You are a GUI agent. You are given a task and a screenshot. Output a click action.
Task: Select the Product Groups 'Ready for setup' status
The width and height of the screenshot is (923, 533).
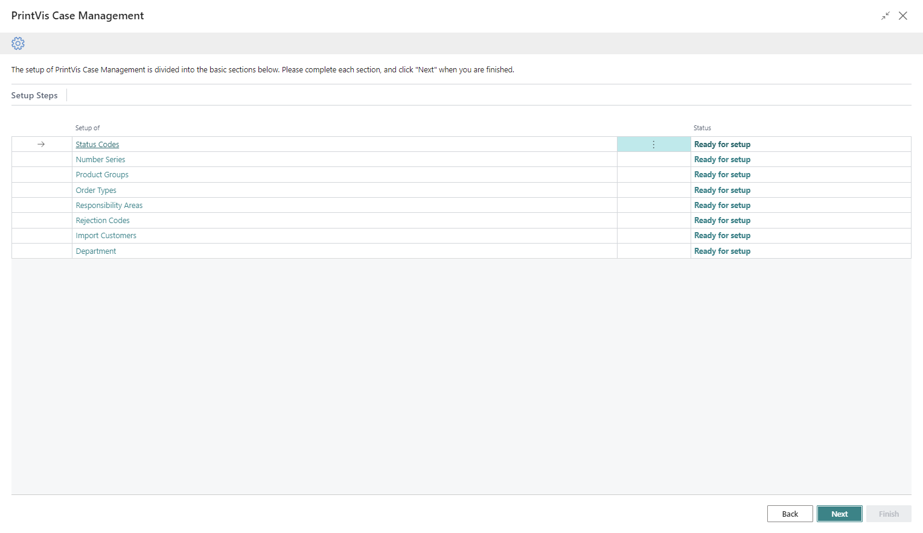[722, 175]
